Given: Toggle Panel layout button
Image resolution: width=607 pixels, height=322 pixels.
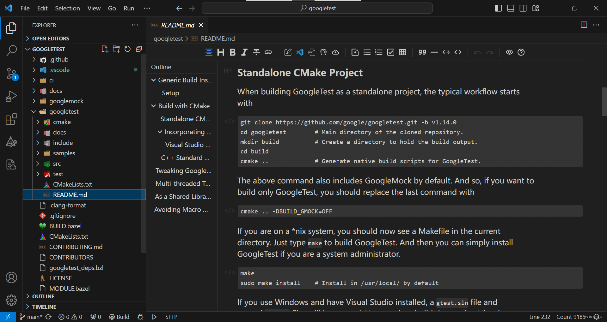Looking at the screenshot, I should coord(511,8).
